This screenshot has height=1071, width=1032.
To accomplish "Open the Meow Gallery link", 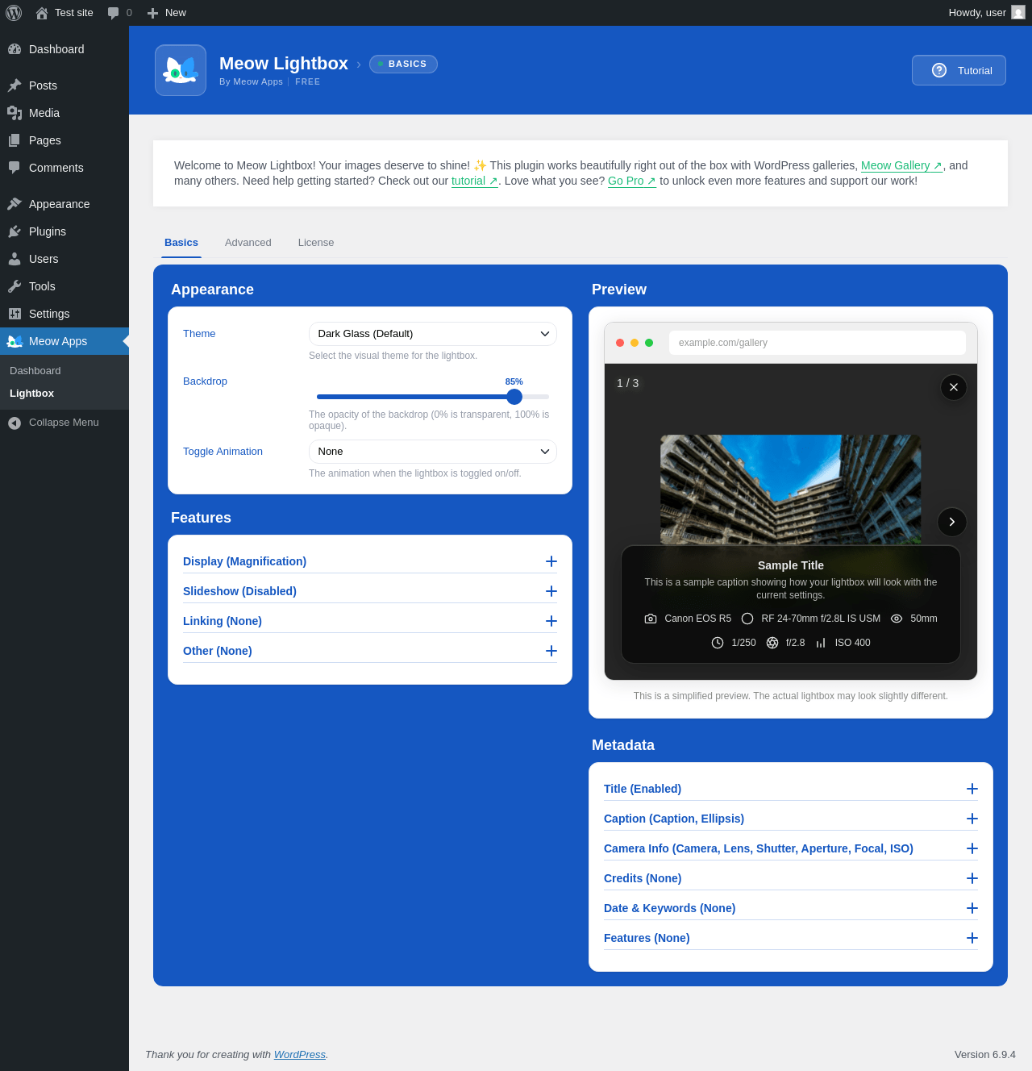I will click(x=902, y=165).
